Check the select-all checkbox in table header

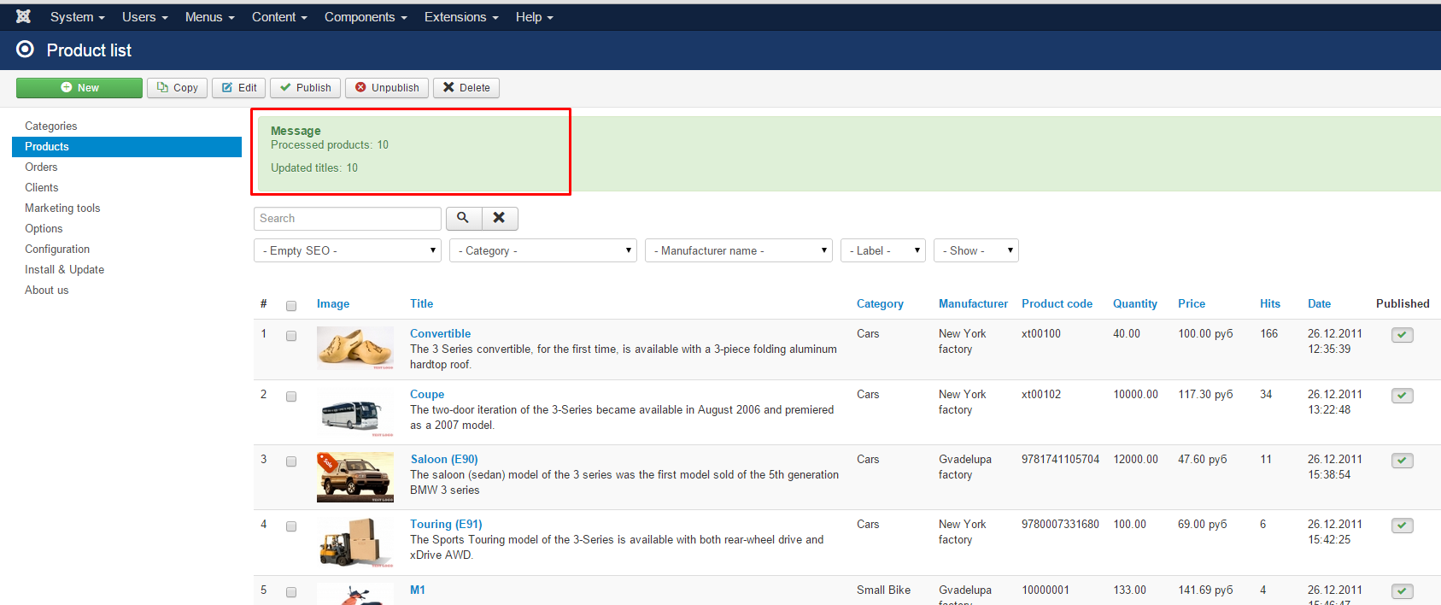coord(291,305)
